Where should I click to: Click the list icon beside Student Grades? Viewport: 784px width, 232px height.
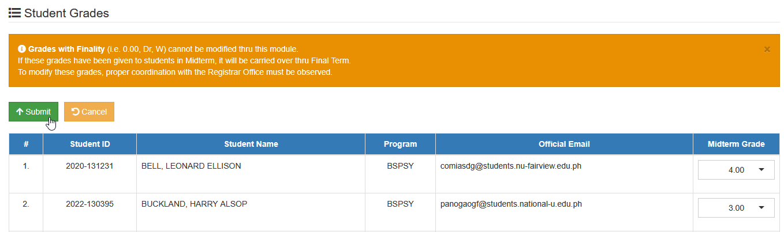click(15, 13)
